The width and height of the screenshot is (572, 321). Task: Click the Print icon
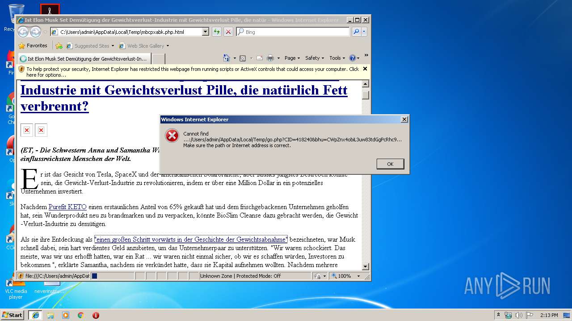pos(270,58)
